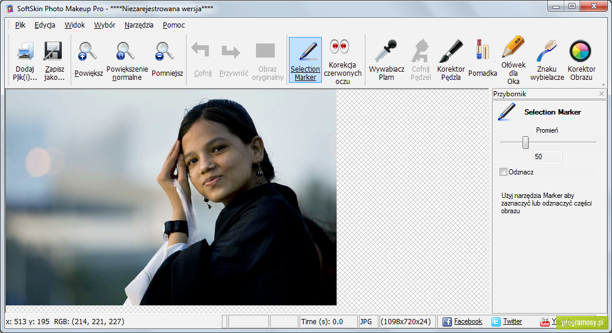Close the Przybornik panel
612x333 pixels.
(x=601, y=94)
